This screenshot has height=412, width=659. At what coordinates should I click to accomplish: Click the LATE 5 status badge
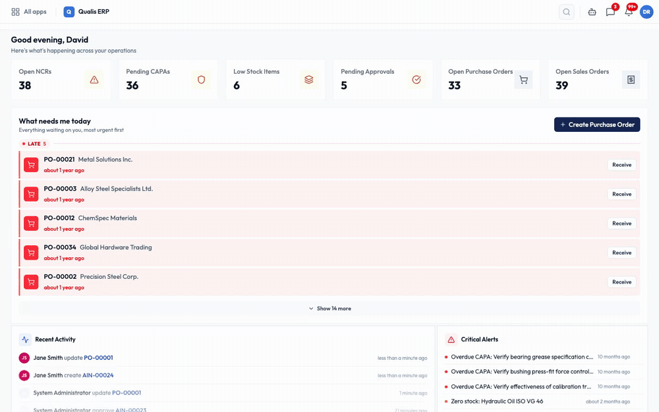click(34, 144)
